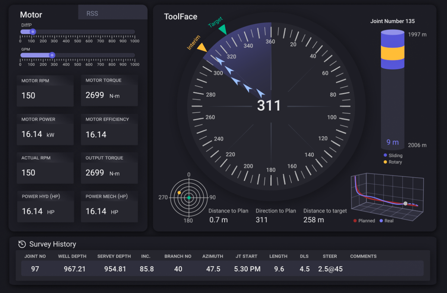Expand the ToolFace panel
Viewport: 447px width, 293px height.
click(181, 16)
